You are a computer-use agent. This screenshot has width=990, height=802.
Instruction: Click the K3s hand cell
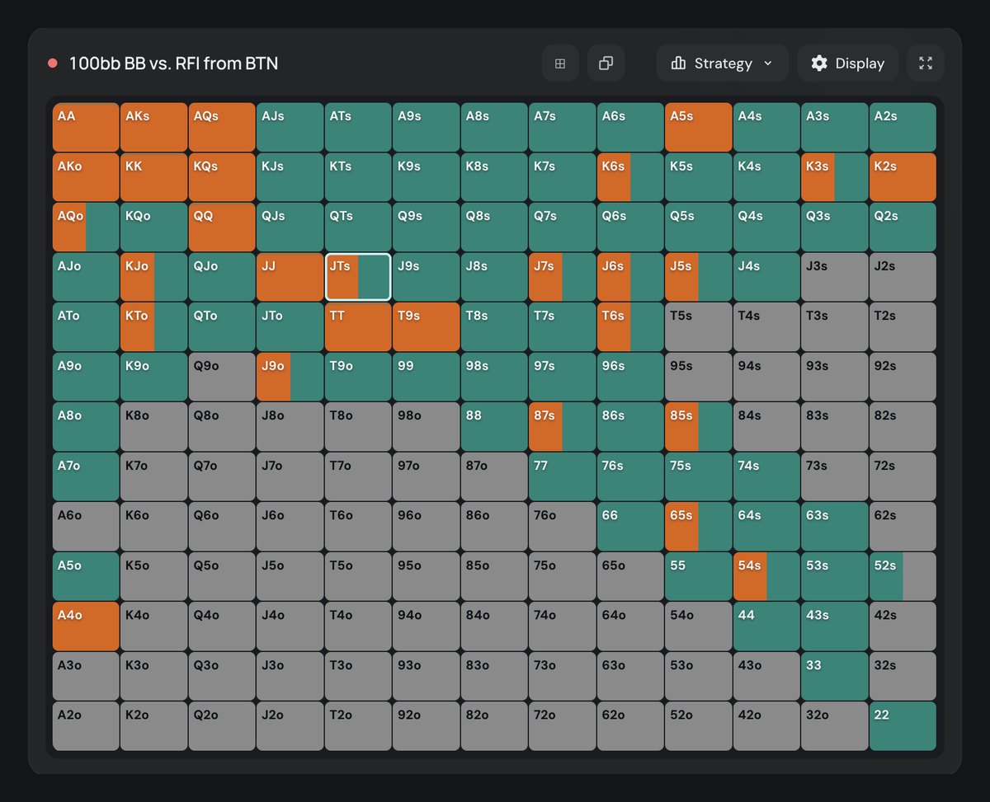pos(835,177)
